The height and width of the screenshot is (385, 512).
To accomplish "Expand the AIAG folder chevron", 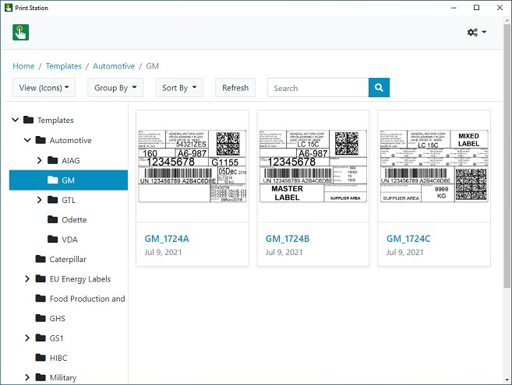I will point(40,160).
